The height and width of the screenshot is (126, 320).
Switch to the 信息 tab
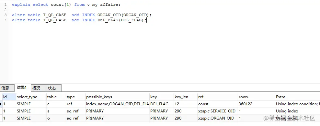(x=5, y=88)
